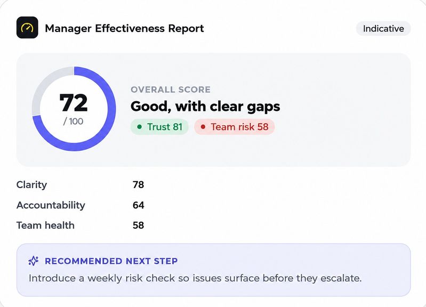The height and width of the screenshot is (307, 426).
Task: Click the weekly risk check recommendation text
Action: [195, 278]
